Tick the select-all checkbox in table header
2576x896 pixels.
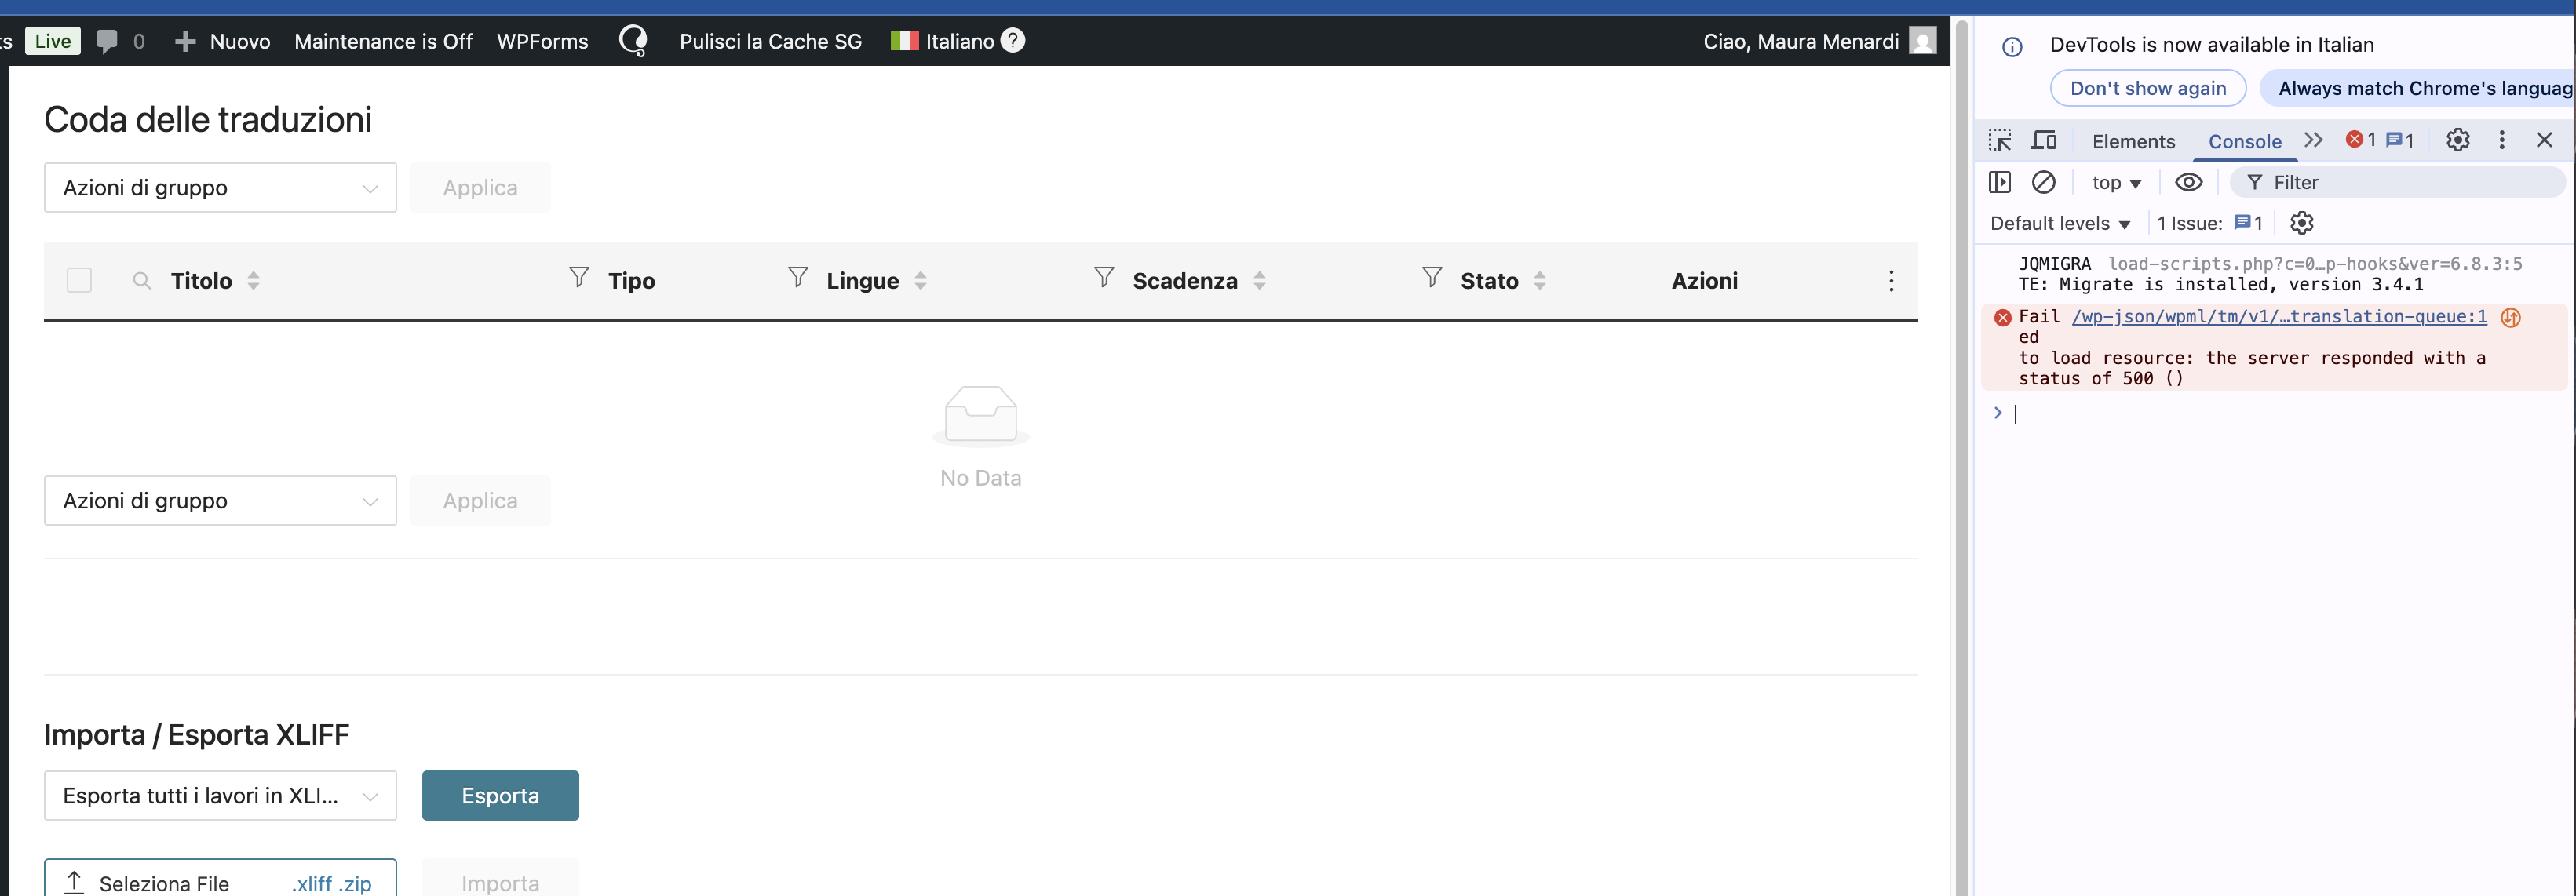(79, 281)
